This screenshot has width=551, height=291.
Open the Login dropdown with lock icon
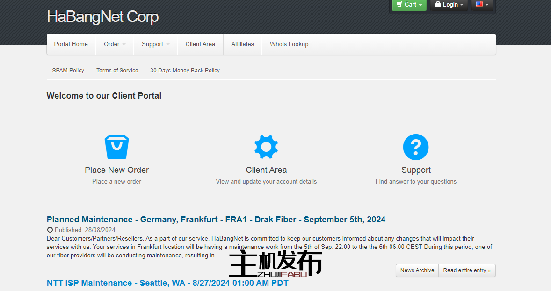[x=449, y=5]
